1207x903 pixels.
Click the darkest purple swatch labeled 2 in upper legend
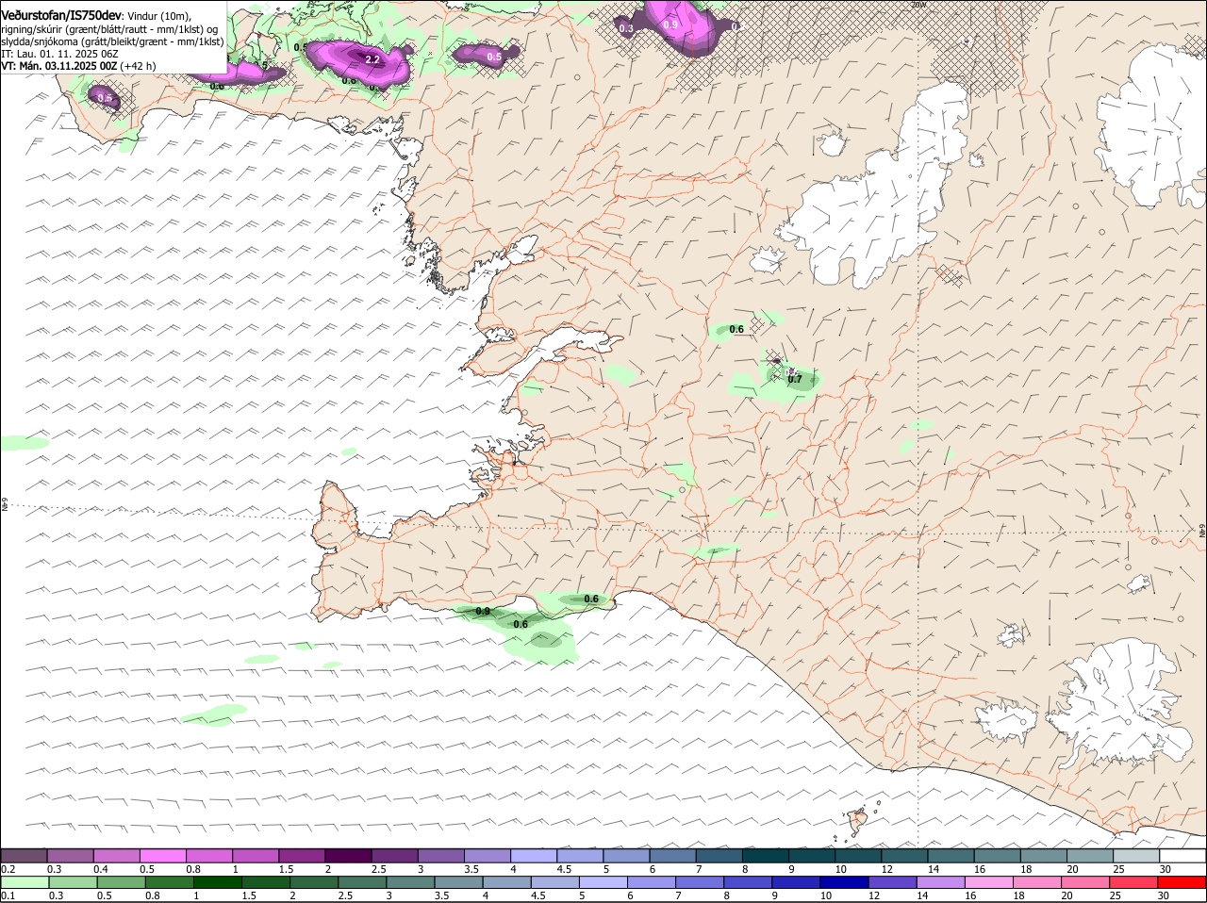[351, 855]
